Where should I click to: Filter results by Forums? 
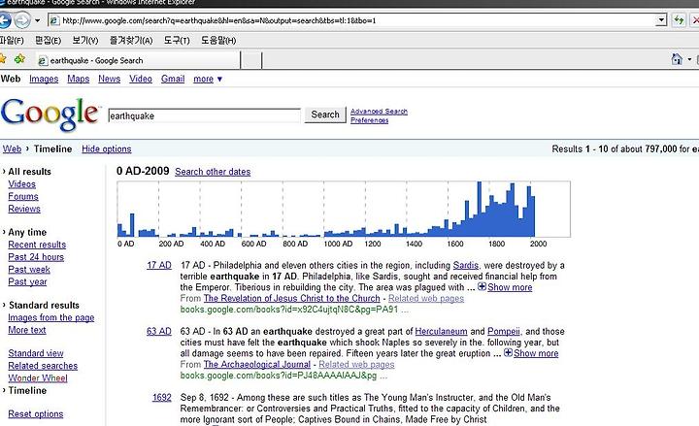click(x=23, y=197)
